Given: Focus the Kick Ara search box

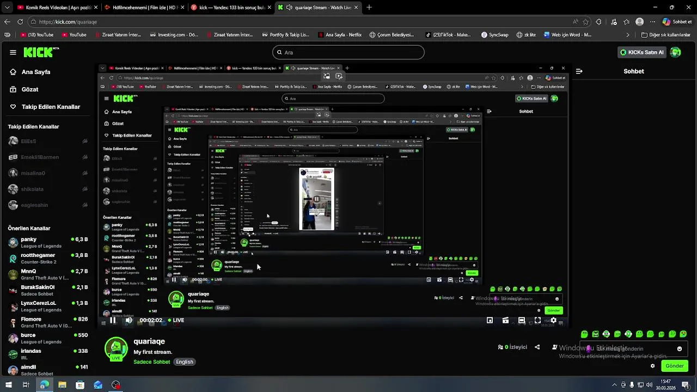Looking at the screenshot, I should pyautogui.click(x=348, y=52).
